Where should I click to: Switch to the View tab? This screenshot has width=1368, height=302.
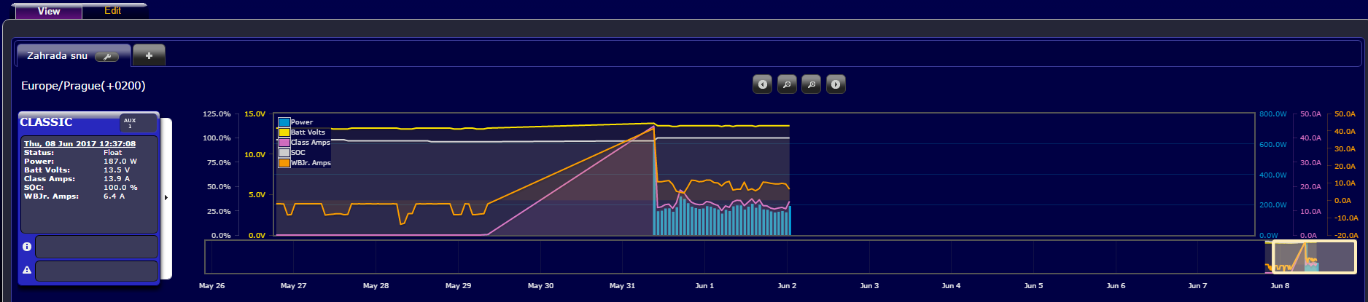49,11
